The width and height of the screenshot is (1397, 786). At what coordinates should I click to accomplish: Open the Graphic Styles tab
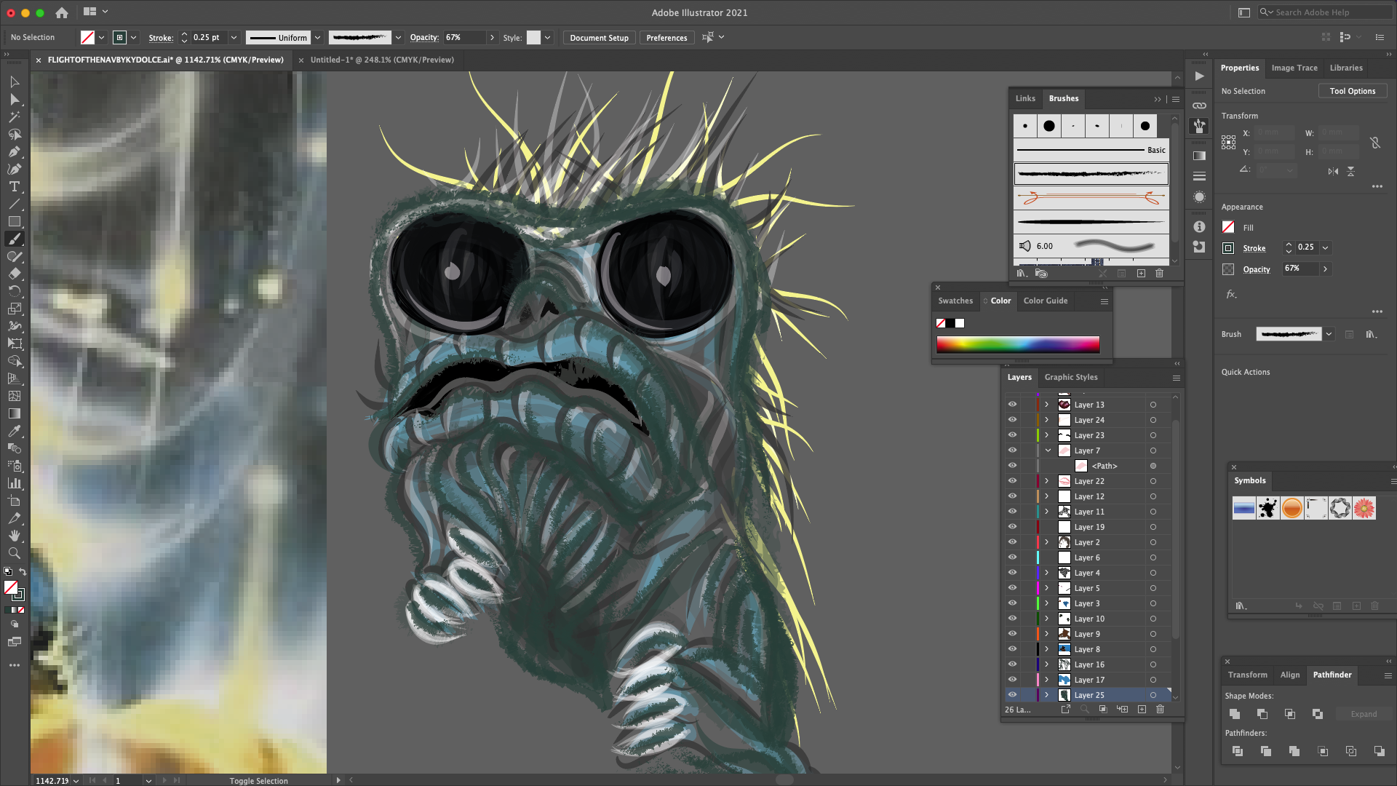(x=1071, y=377)
